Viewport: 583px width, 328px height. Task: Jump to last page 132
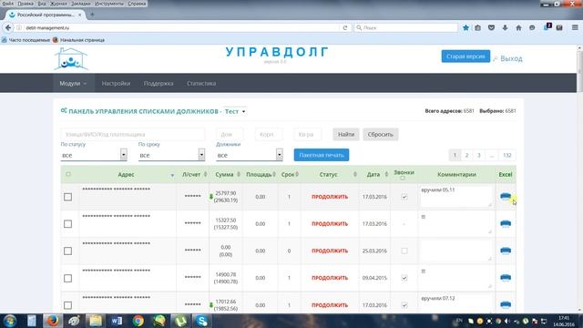point(507,155)
